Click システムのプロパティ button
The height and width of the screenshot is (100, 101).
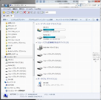(18, 20)
